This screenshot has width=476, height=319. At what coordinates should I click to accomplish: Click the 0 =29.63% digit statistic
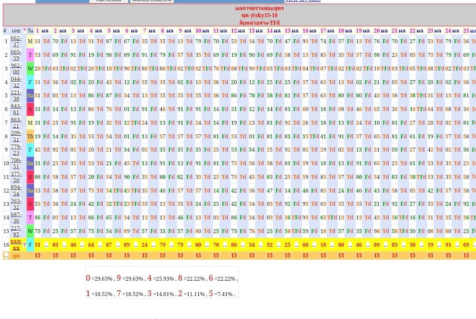pyautogui.click(x=100, y=278)
